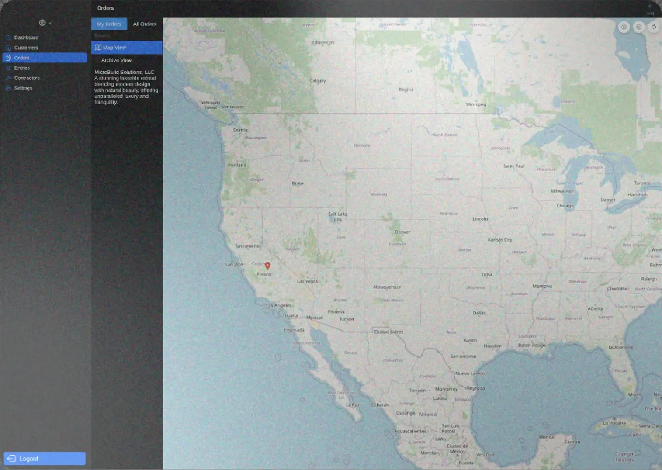
Task: Click the Memphis label on the map
Action: tap(542, 286)
